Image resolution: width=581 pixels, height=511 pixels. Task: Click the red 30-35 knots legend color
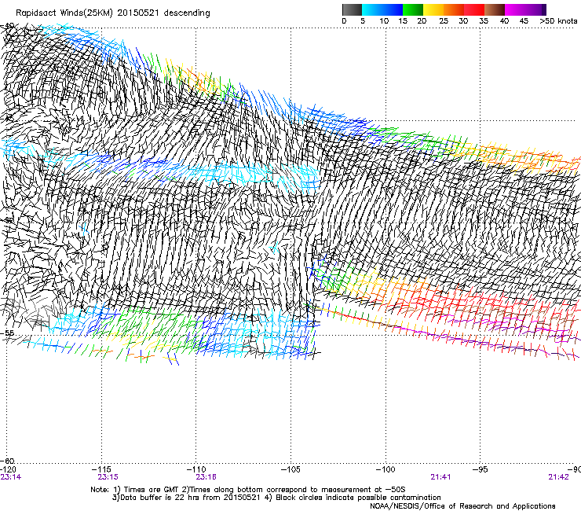click(474, 9)
